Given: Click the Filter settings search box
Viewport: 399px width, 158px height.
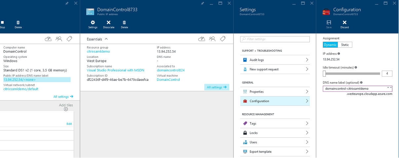Looking at the screenshot, I should 275,39.
